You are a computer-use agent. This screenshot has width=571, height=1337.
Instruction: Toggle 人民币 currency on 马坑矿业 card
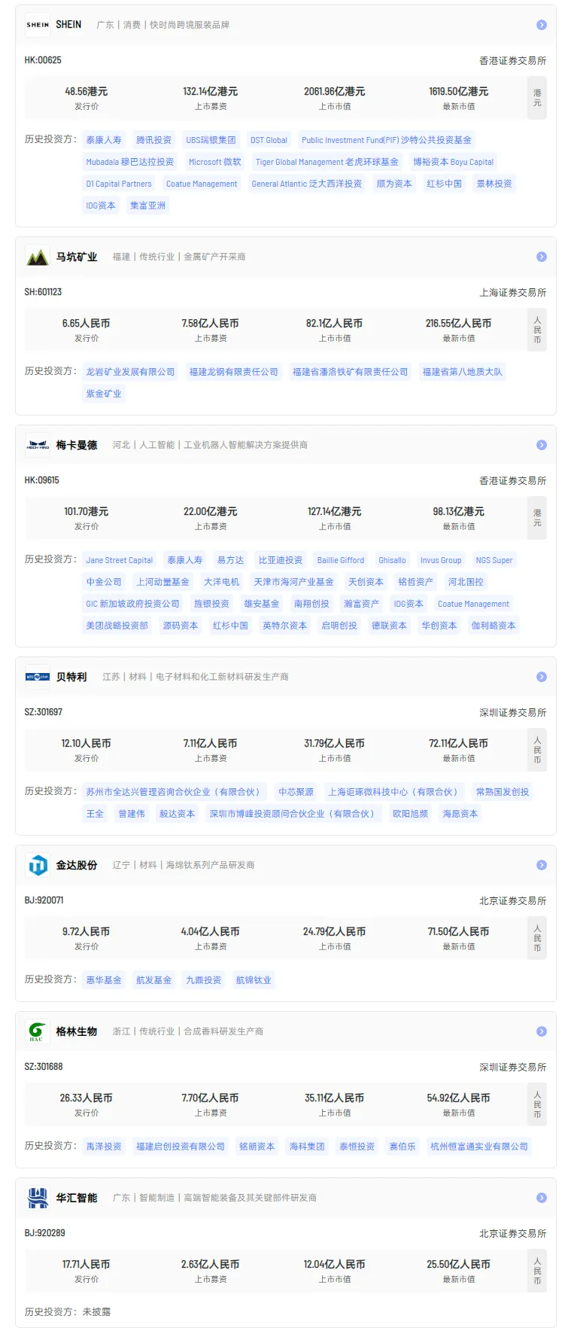[537, 330]
